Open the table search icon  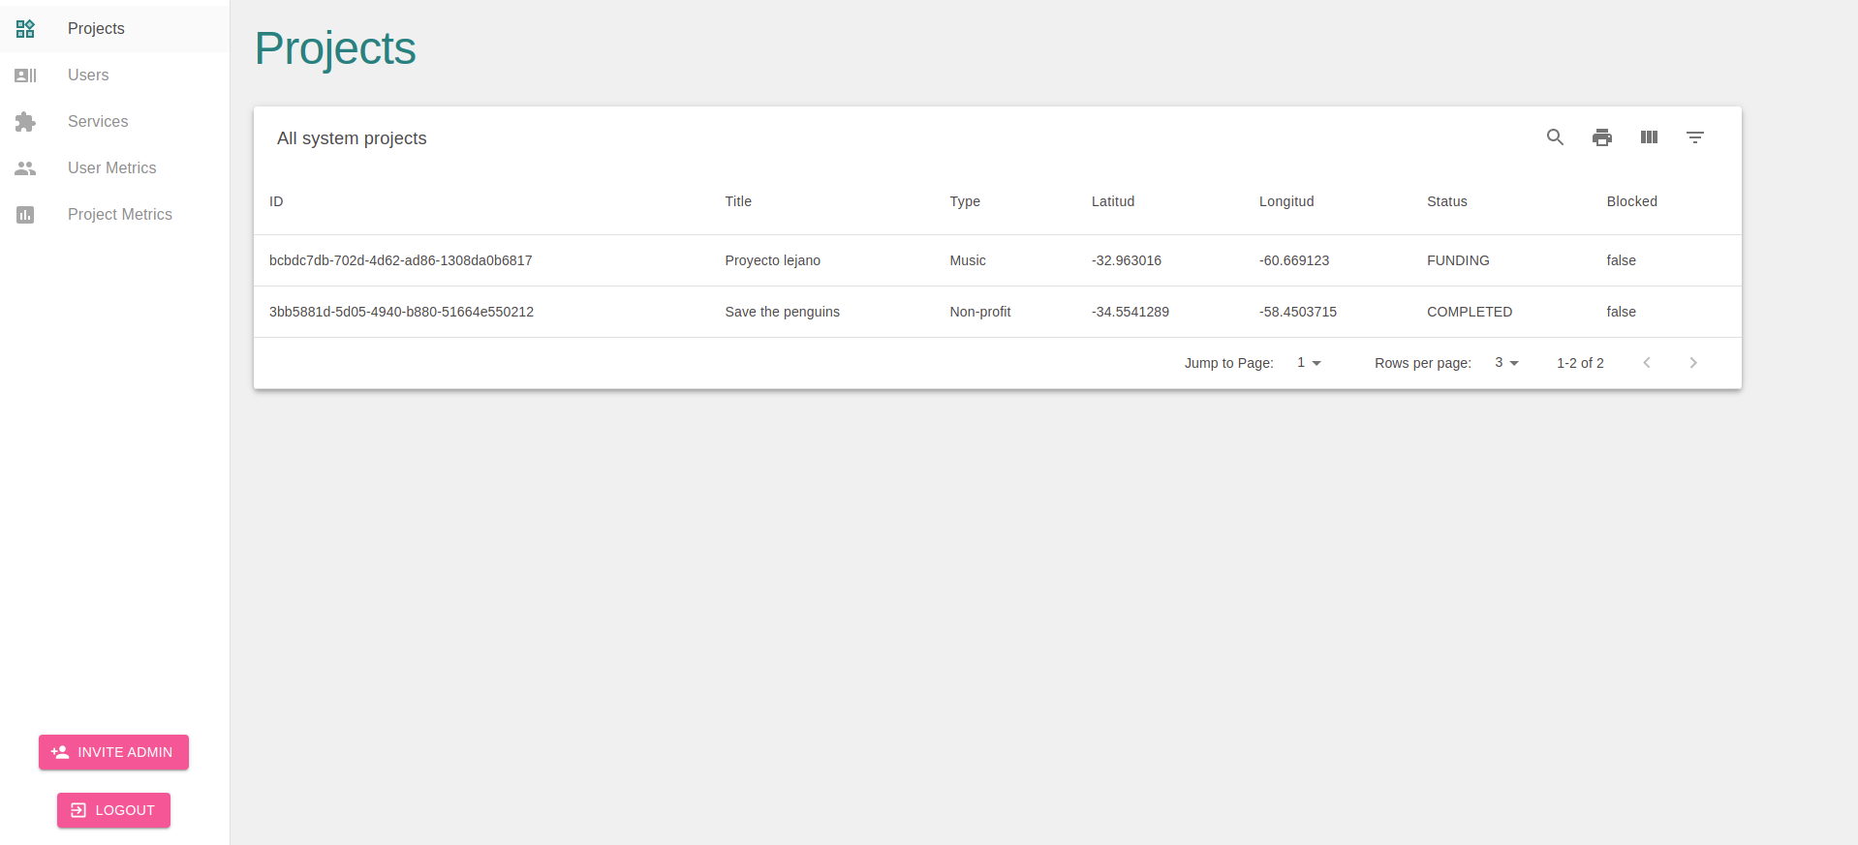(x=1555, y=137)
